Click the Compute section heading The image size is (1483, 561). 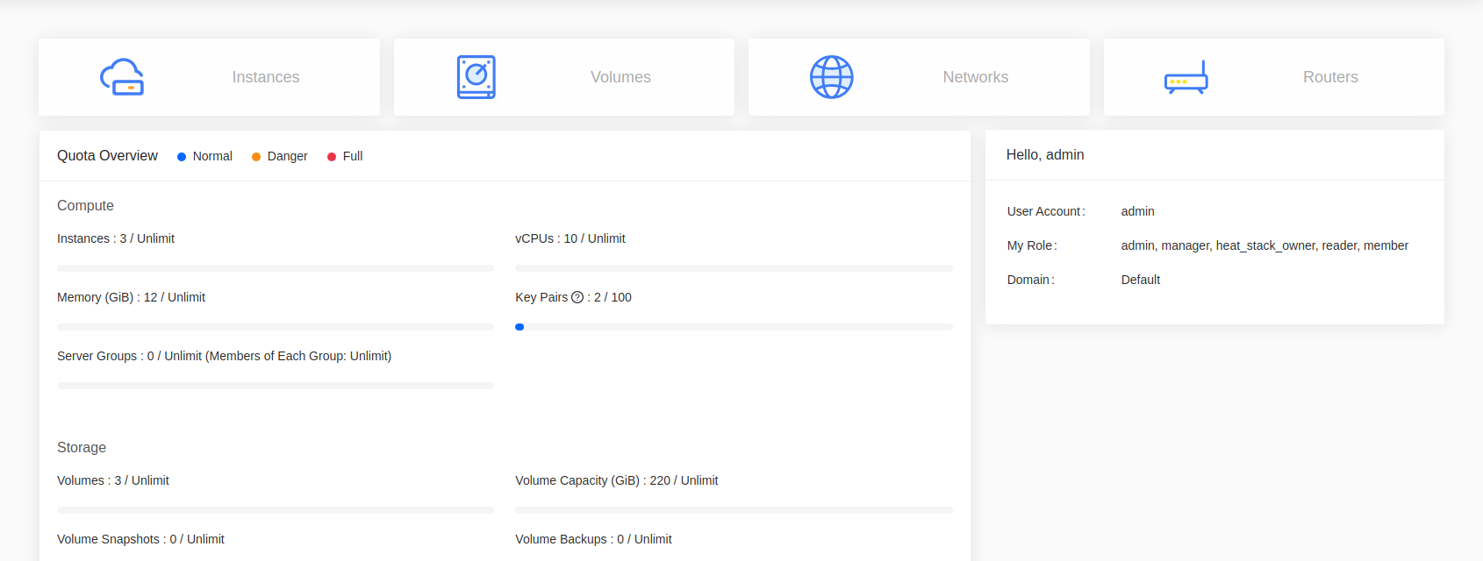85,205
